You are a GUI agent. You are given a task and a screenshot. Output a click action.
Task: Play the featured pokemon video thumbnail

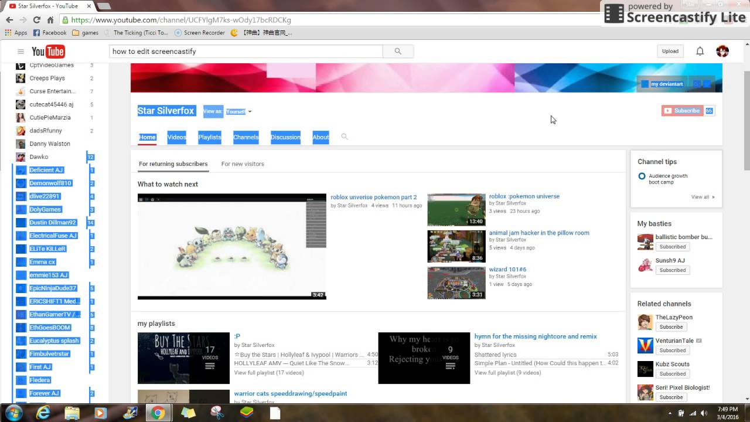[x=231, y=246]
